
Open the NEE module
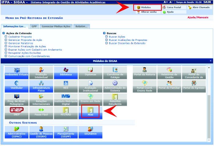coord(66,86)
